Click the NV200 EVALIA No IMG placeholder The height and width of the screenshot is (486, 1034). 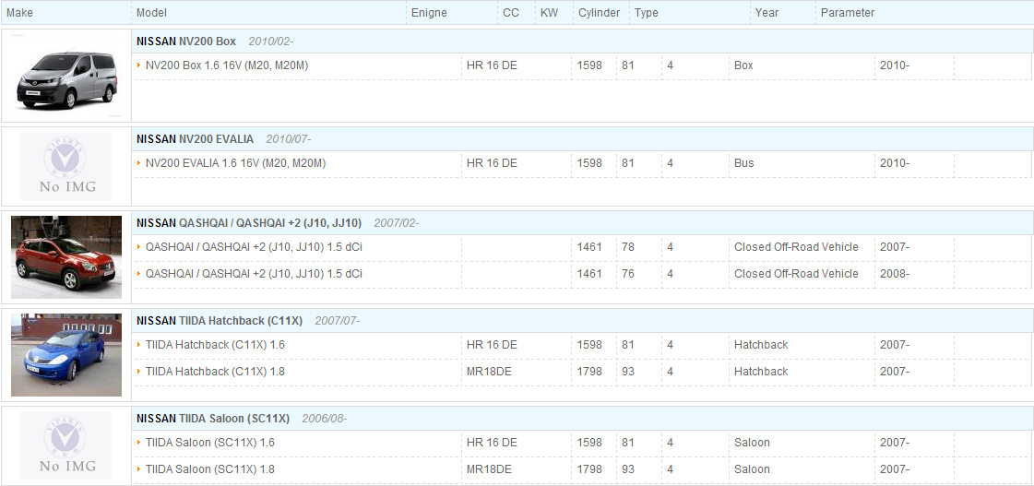[x=65, y=166]
